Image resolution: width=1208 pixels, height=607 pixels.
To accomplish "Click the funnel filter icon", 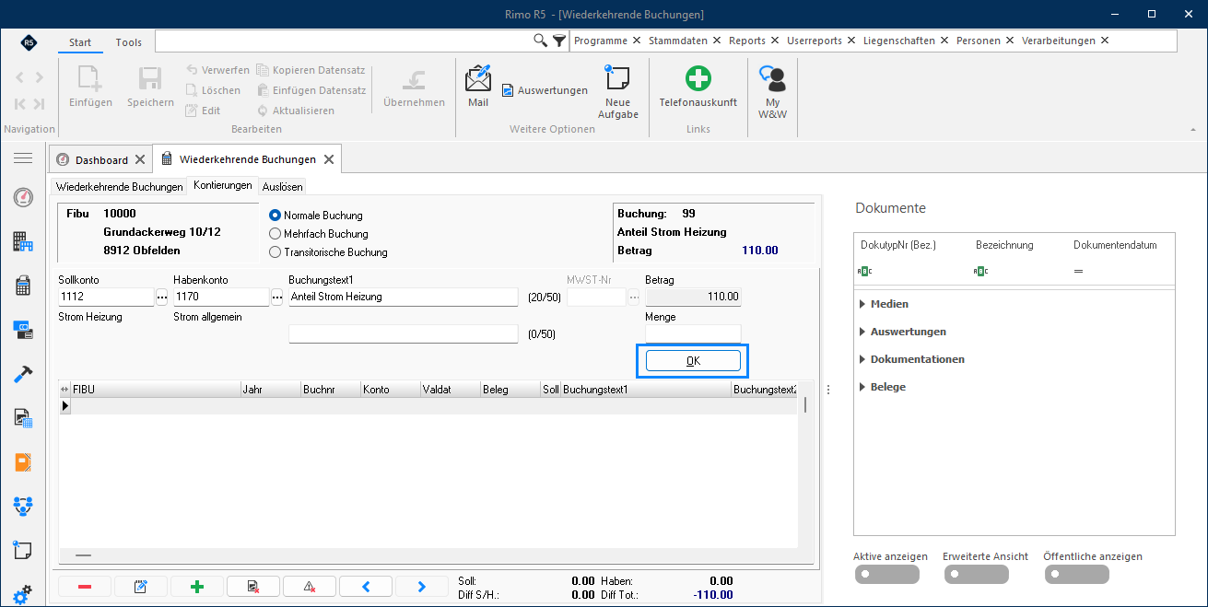I will coord(558,41).
